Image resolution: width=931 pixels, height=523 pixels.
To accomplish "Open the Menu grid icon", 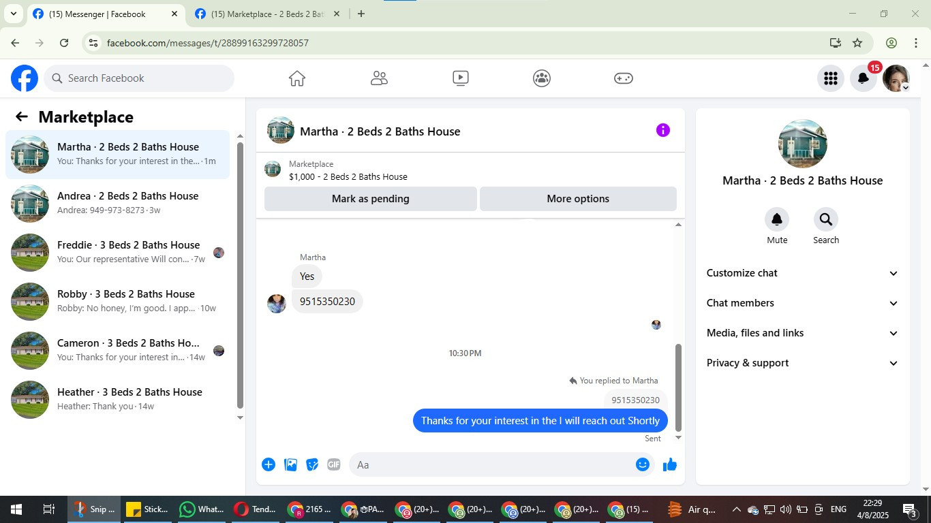I will point(830,78).
